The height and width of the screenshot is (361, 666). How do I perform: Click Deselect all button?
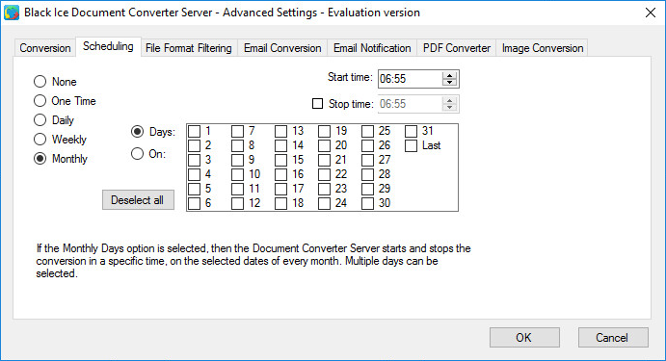(x=138, y=200)
